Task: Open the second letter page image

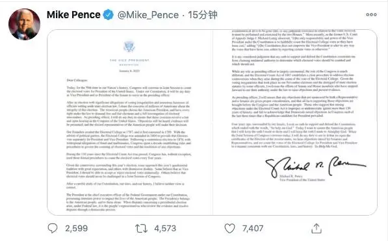Action: click(x=295, y=122)
